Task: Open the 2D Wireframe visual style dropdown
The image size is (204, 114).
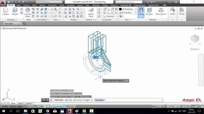Action: click(x=128, y=9)
